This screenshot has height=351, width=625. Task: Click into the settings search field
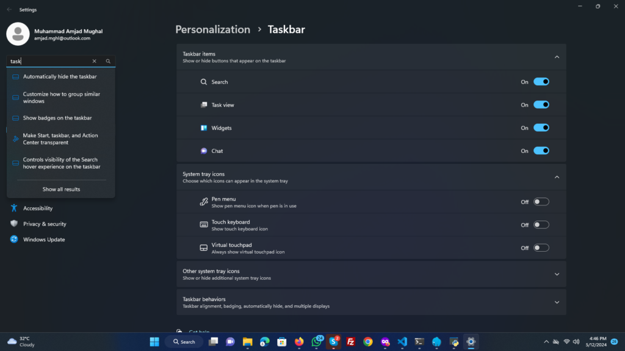49,62
